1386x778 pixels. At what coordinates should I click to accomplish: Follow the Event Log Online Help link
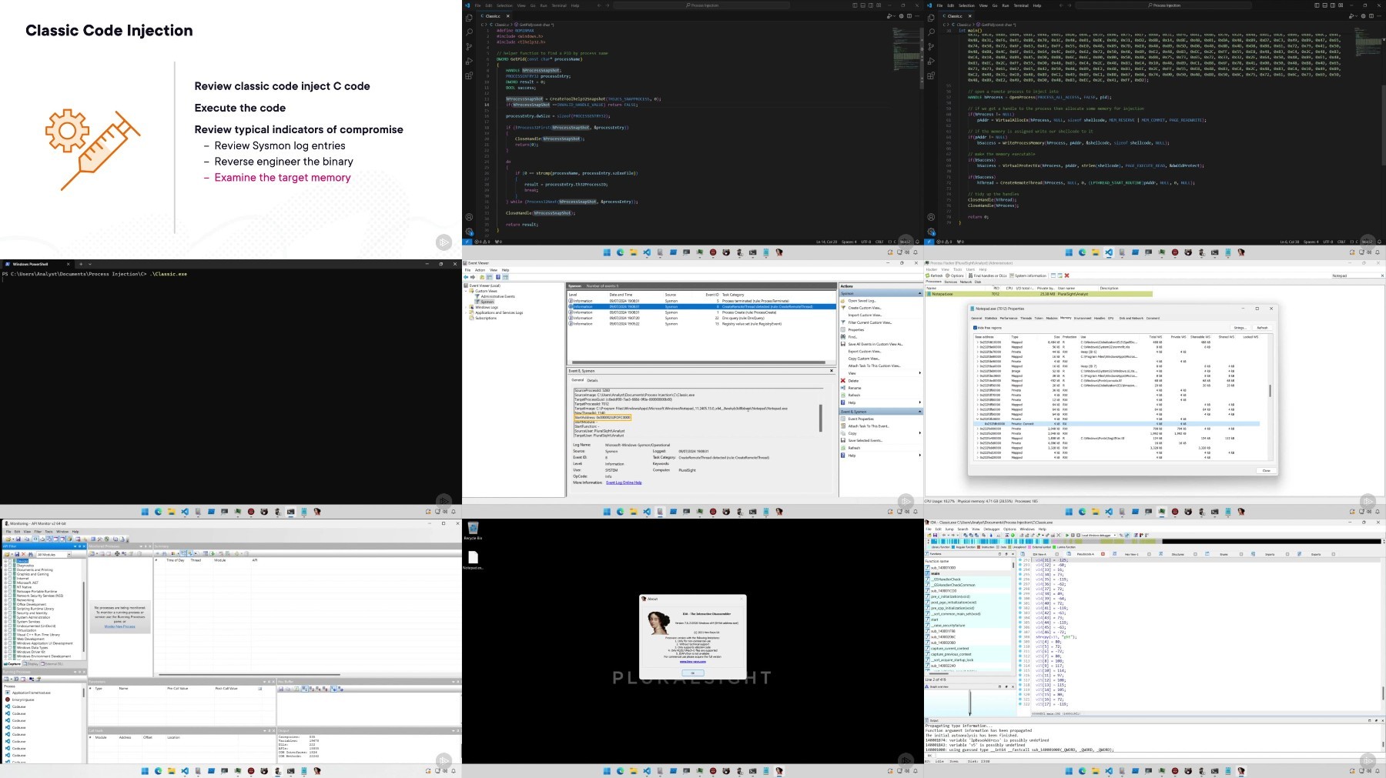tap(624, 482)
